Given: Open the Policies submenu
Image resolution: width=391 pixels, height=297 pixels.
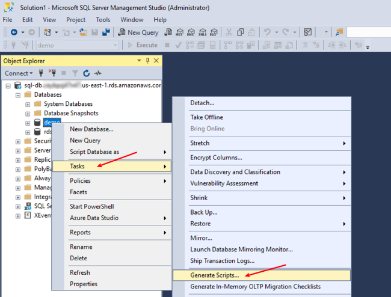Looking at the screenshot, I should (112, 181).
